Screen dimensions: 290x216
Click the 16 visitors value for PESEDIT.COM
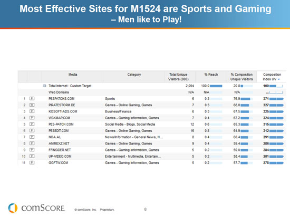(192, 131)
